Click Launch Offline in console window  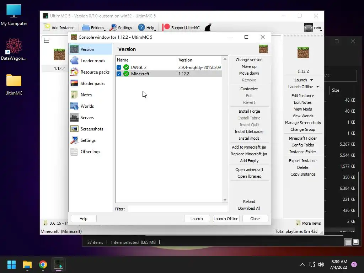pyautogui.click(x=226, y=219)
